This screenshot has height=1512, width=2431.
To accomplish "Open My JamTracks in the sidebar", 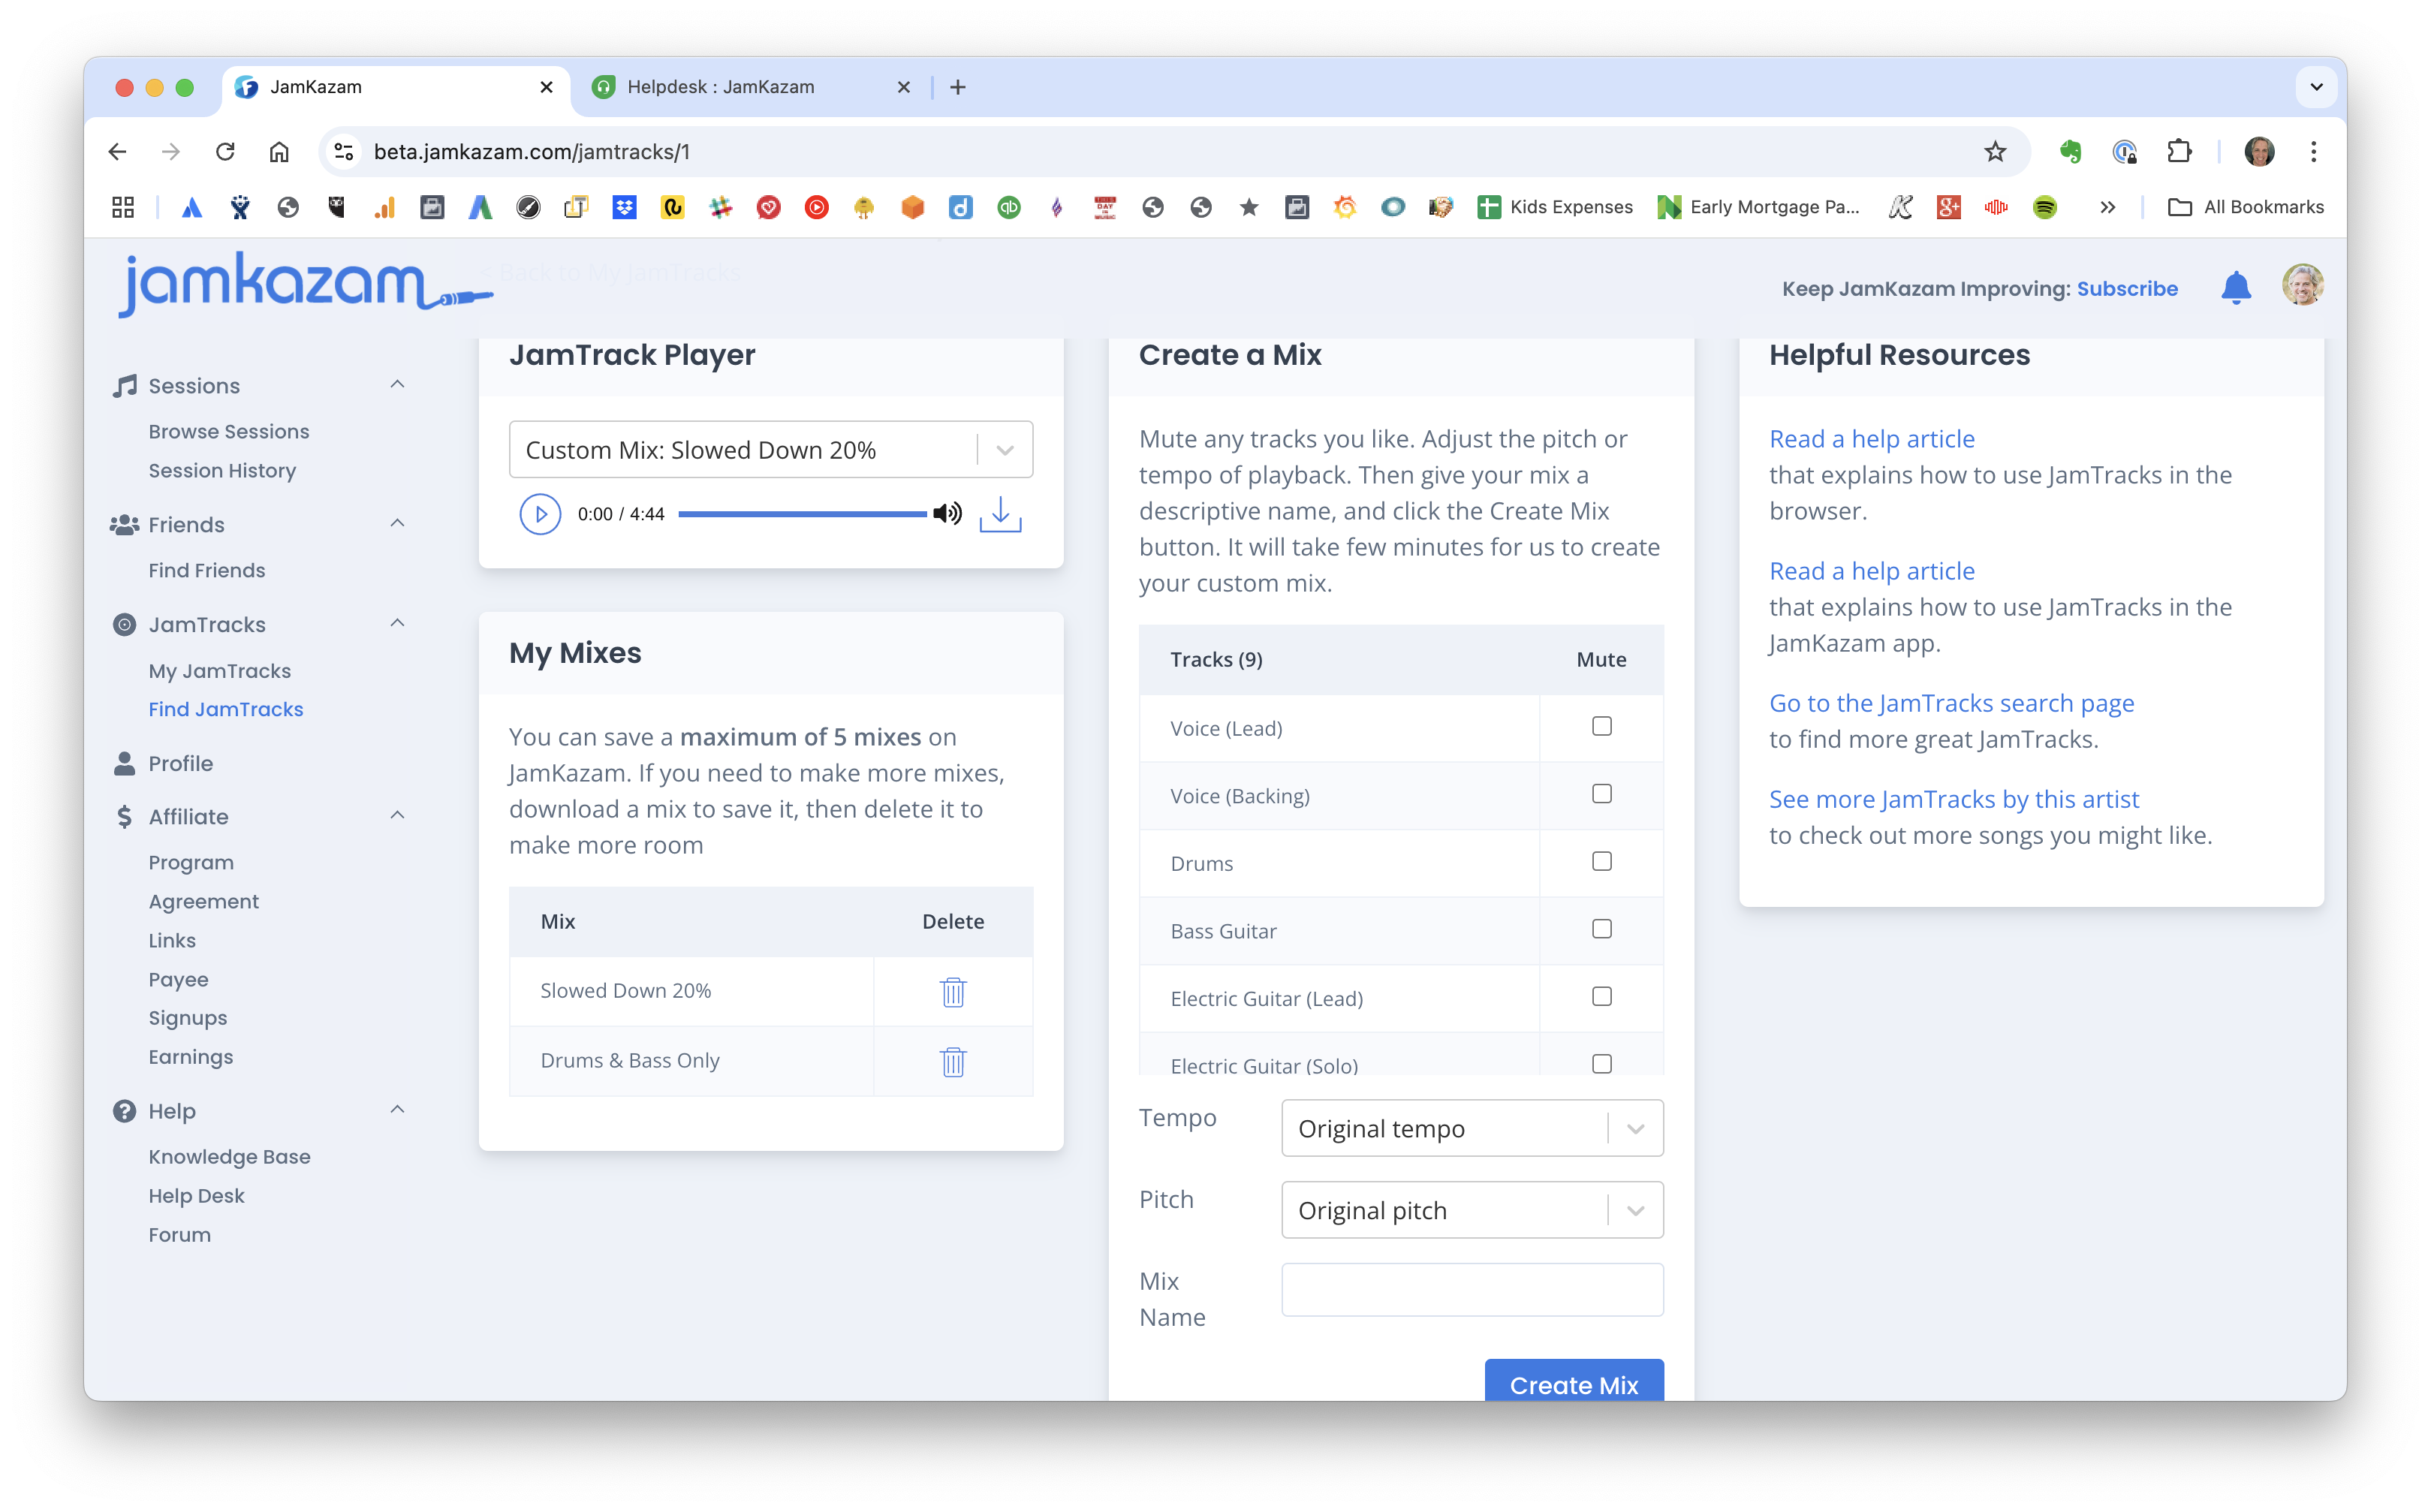I will 219,671.
